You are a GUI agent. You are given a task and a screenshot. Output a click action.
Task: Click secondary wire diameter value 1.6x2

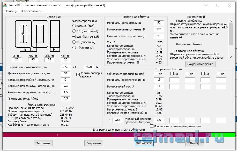tap(159, 96)
